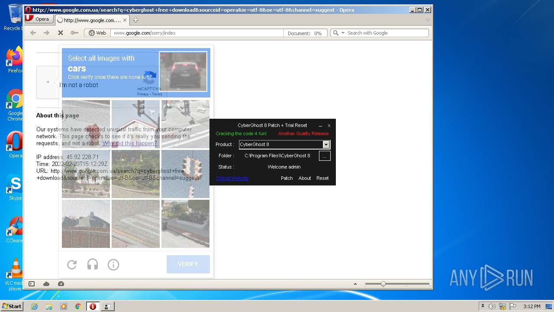Click Patch in the CyberGhost patcher
554x312 pixels.
click(x=287, y=178)
